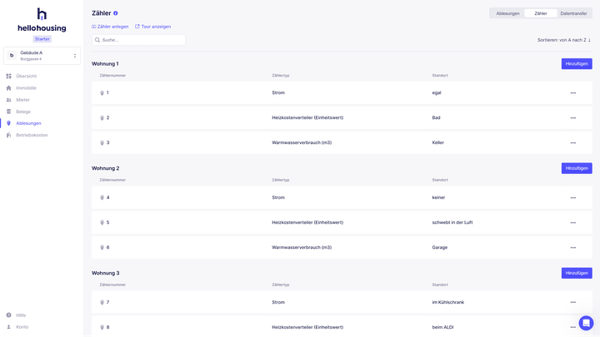Open three-dot menu for meter 6 Garage

pyautogui.click(x=572, y=248)
